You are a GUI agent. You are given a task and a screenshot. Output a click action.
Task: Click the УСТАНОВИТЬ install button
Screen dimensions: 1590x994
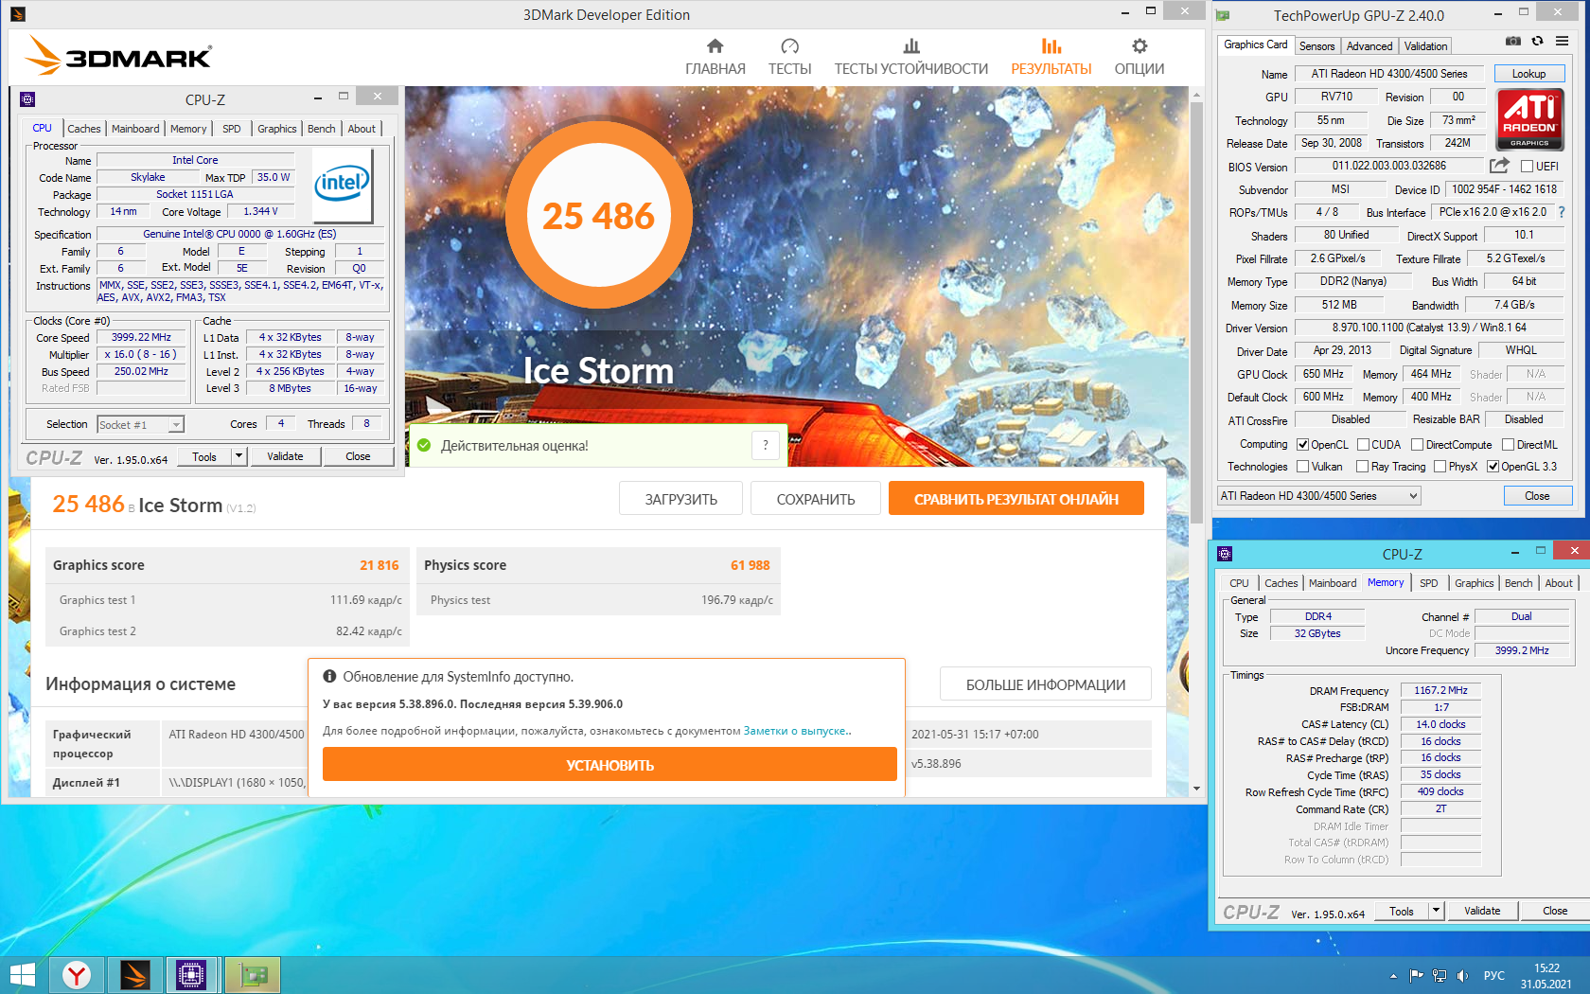coord(609,765)
